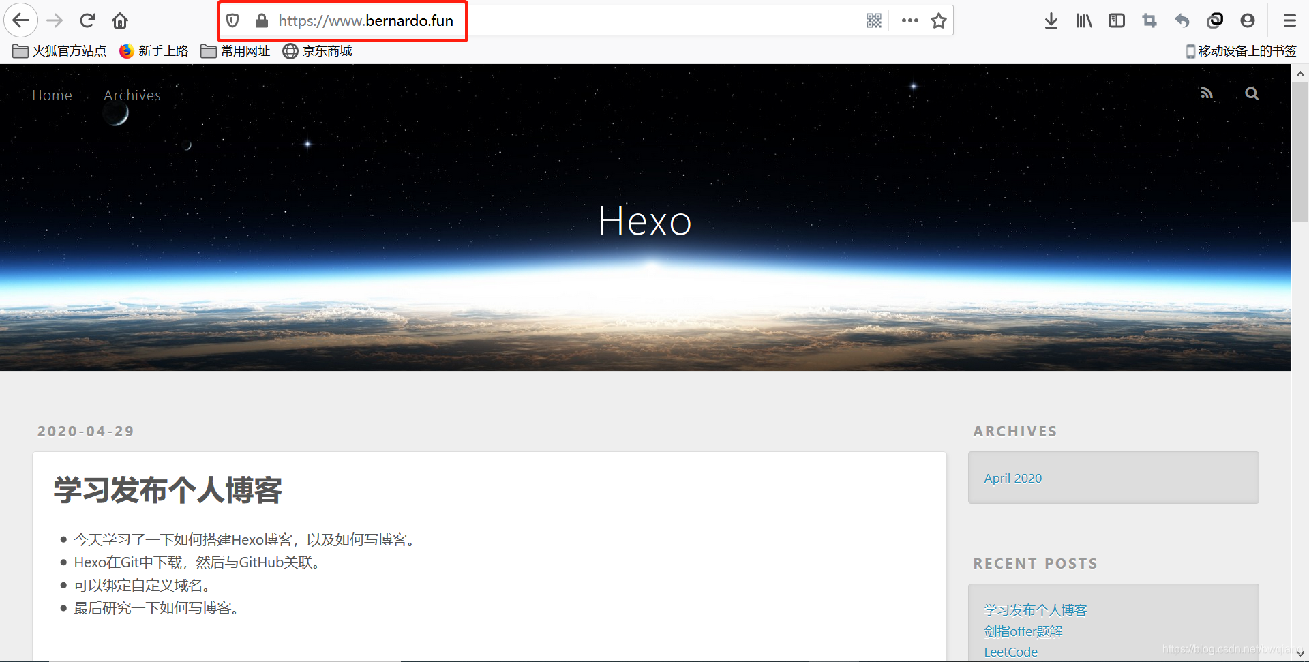
Task: Open the 2020-04-29 post date link
Action: (86, 431)
